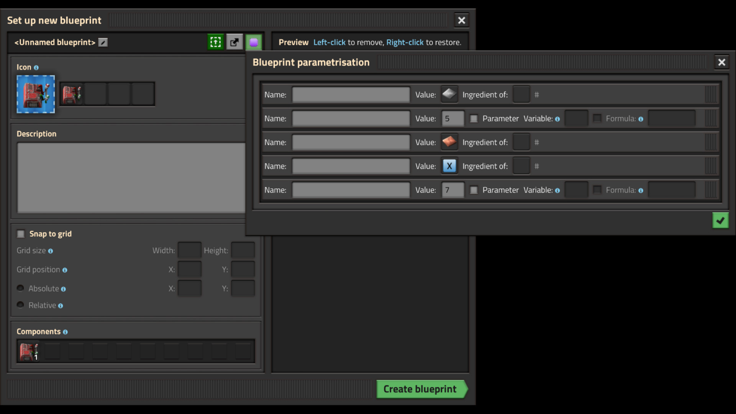Open Components info icon
Image resolution: width=736 pixels, height=414 pixels.
coord(65,332)
